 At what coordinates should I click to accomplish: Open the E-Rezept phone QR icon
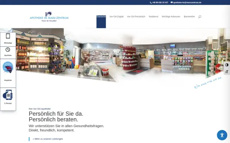pyautogui.click(x=8, y=95)
